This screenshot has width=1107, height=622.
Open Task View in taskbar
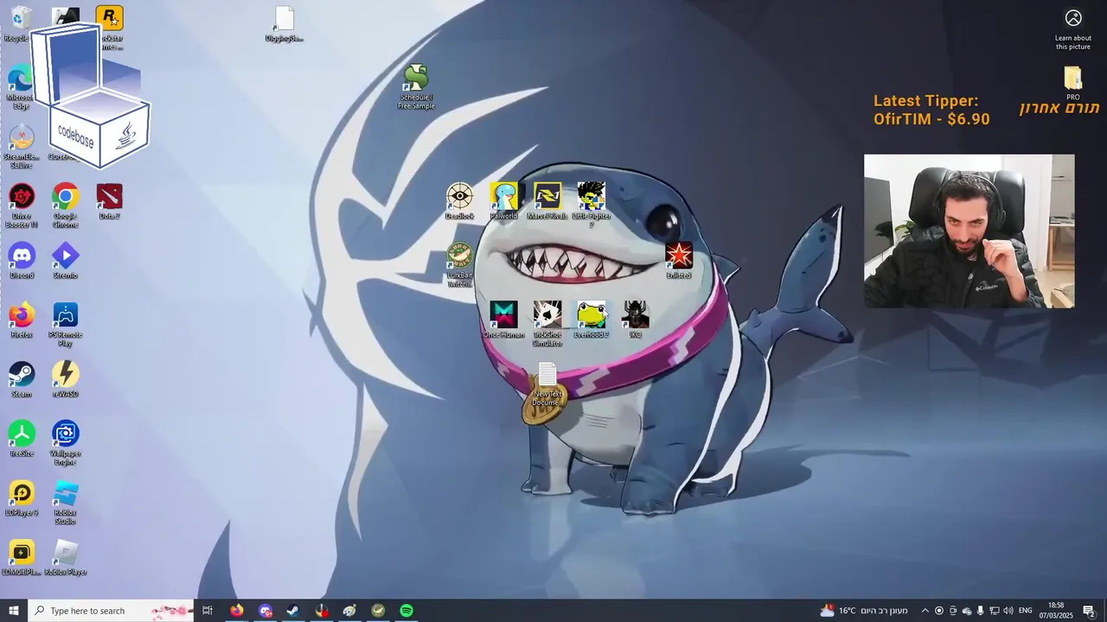point(208,611)
